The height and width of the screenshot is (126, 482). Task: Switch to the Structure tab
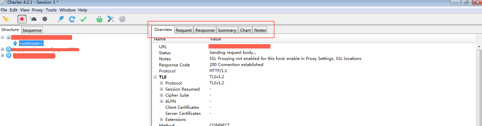[x=10, y=30]
